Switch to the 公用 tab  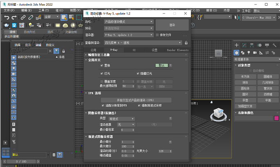[x=93, y=50]
